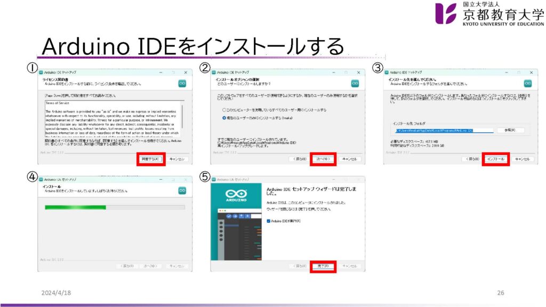
Task: Click the install destination folder path field
Action: click(442, 130)
